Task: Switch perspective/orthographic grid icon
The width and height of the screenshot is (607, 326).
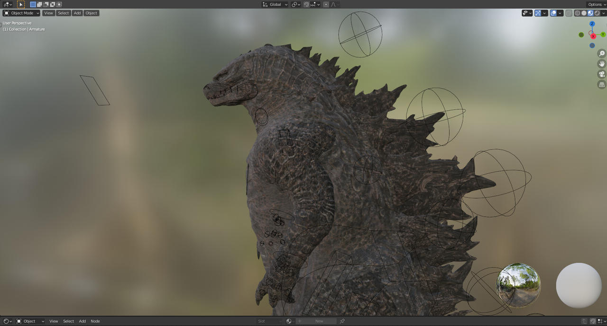Action: (602, 85)
